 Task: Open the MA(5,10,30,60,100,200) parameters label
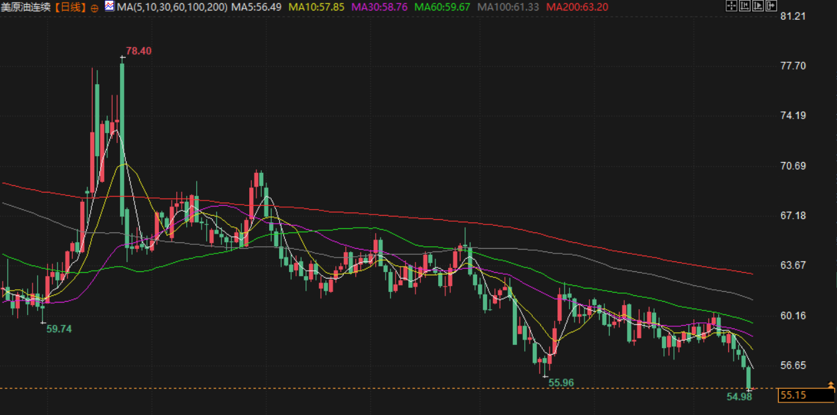[x=171, y=7]
